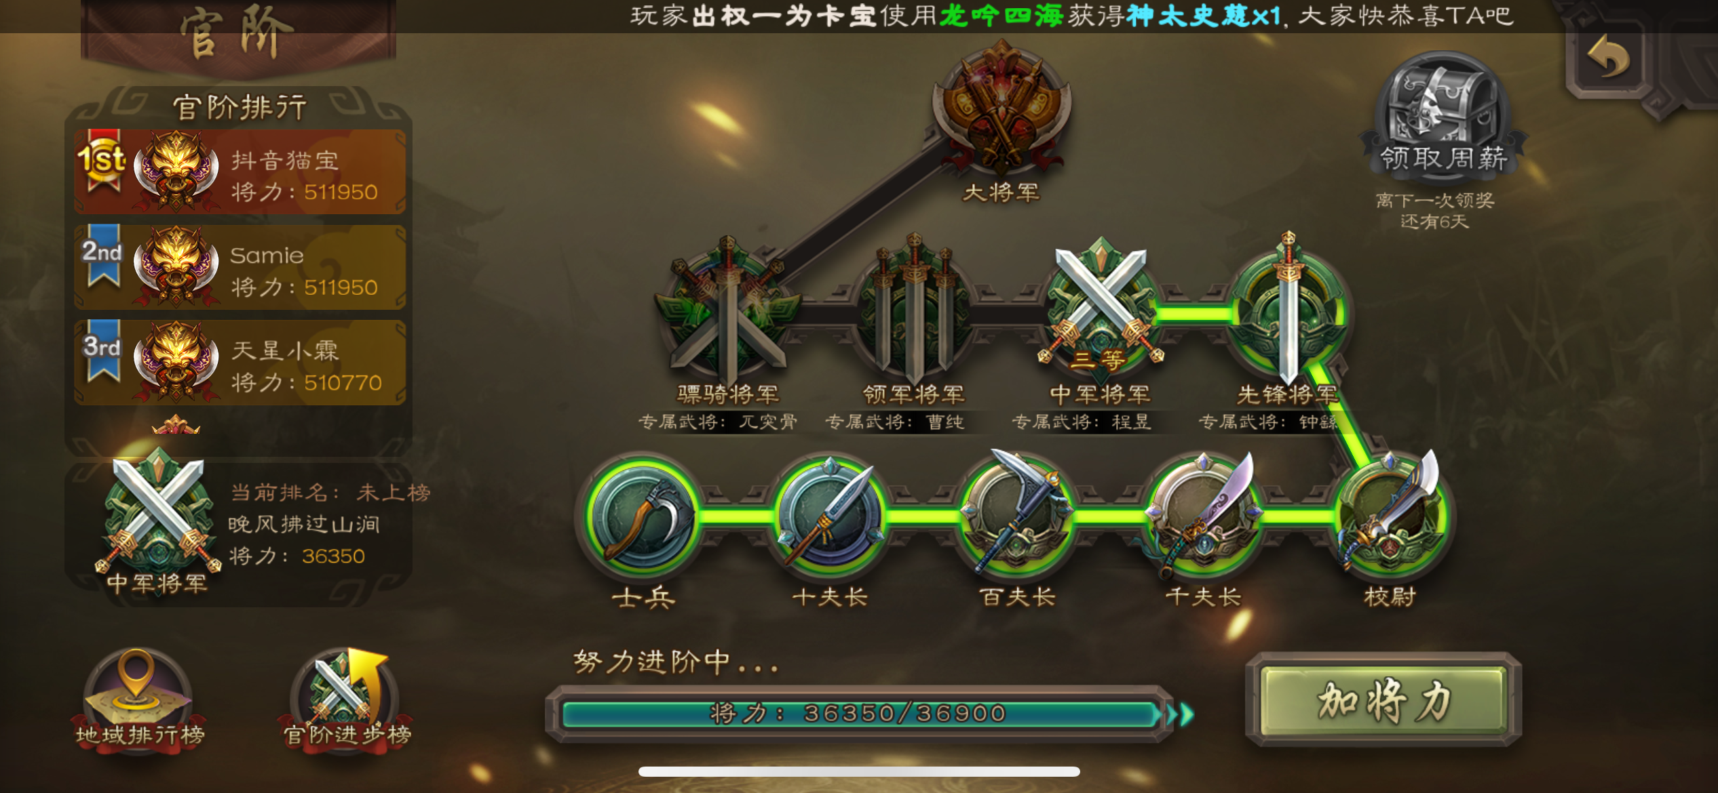Tap the 大将军 rank emblem
The width and height of the screenshot is (1718, 793).
pyautogui.click(x=1001, y=108)
